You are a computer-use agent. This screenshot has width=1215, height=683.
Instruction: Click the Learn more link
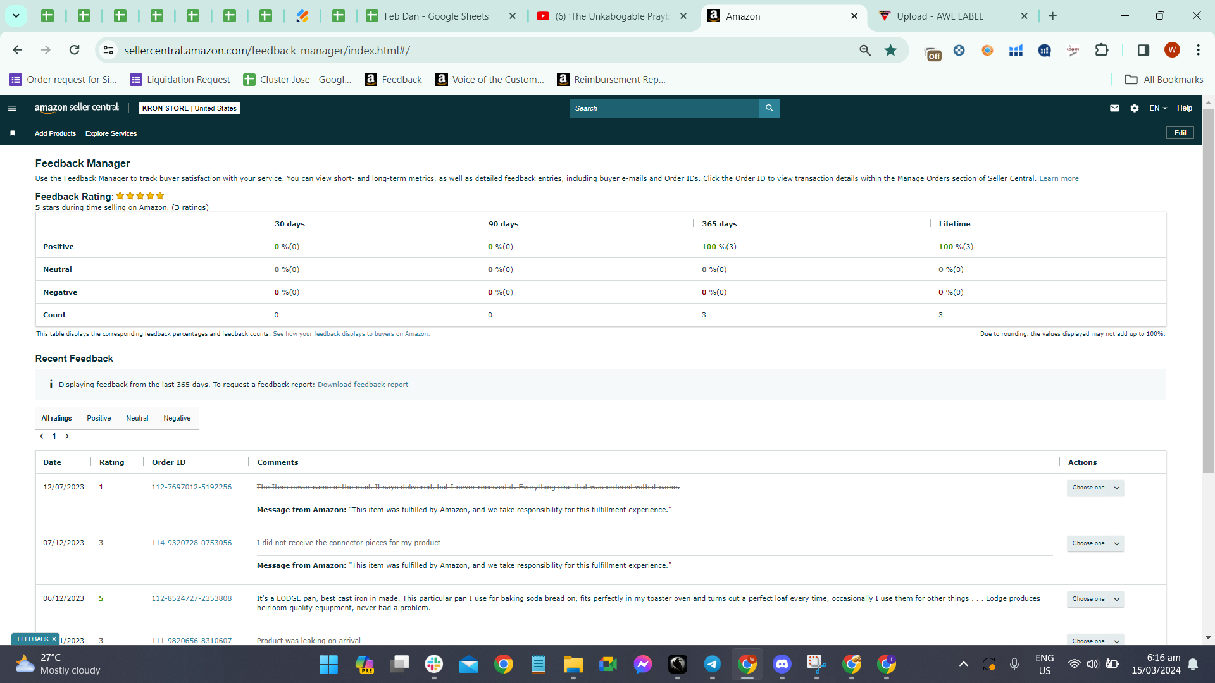tap(1059, 178)
